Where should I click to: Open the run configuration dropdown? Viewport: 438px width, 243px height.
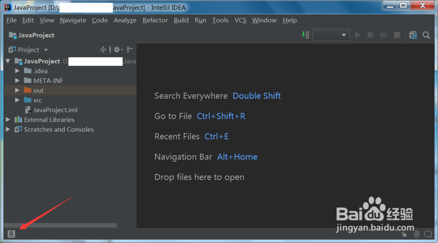(331, 35)
